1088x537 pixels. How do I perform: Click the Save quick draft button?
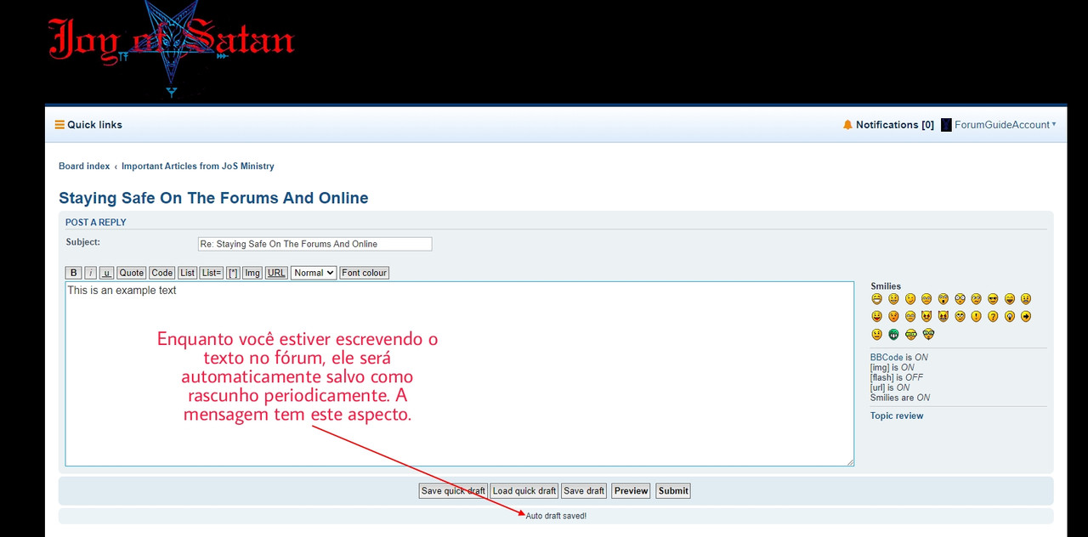pyautogui.click(x=454, y=491)
